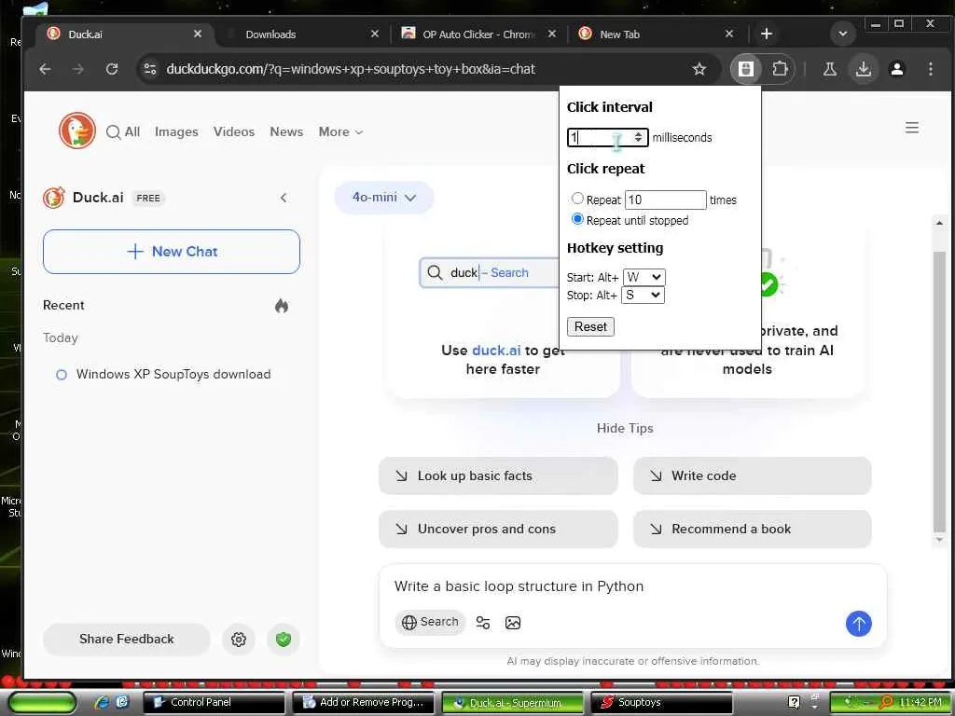Bookmark this page with the star icon
Screen dimensions: 955x716
pos(699,69)
